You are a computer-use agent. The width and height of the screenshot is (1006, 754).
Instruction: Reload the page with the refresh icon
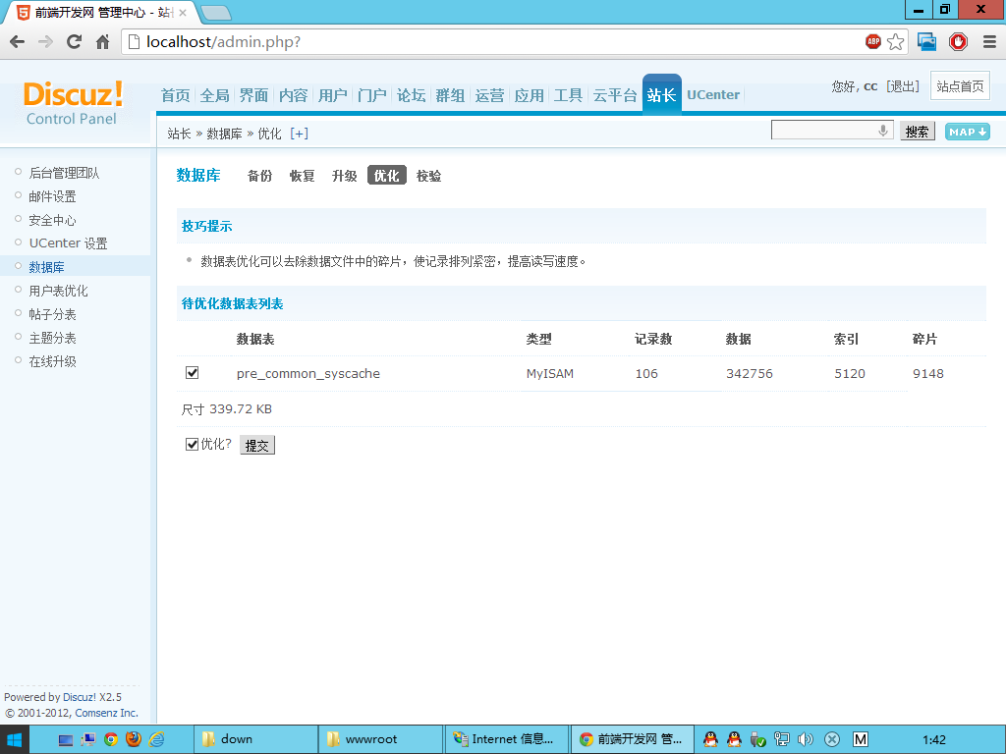[x=74, y=42]
